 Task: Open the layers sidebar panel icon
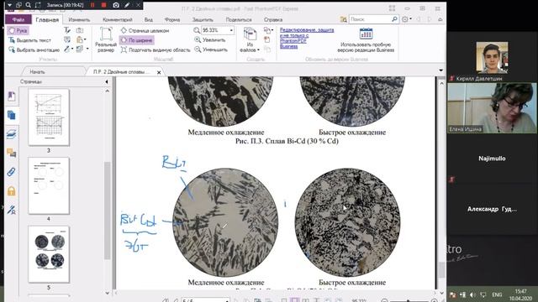coord(11,134)
